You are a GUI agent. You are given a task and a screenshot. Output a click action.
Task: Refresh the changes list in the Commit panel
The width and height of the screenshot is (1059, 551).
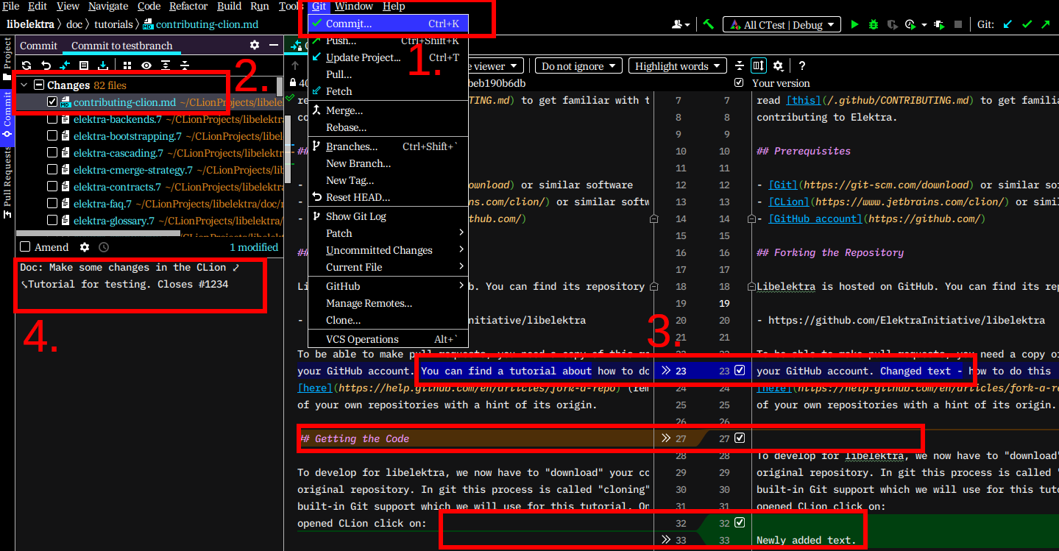[26, 65]
